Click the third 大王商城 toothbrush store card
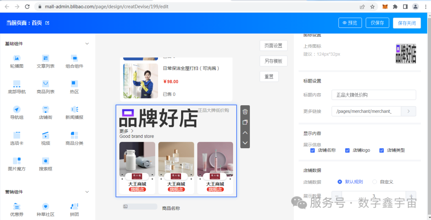The height and width of the screenshot is (220, 431). [215, 168]
